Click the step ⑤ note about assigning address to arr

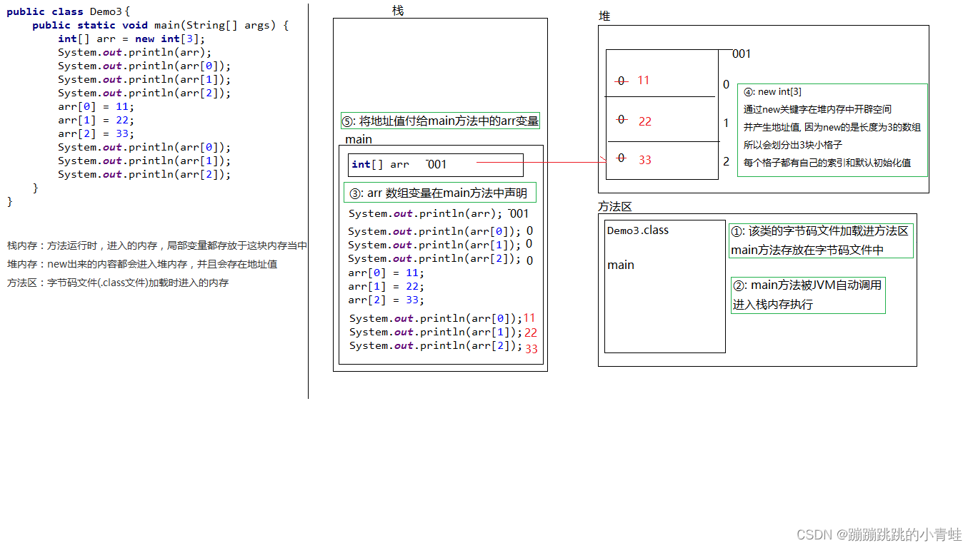[x=440, y=121]
